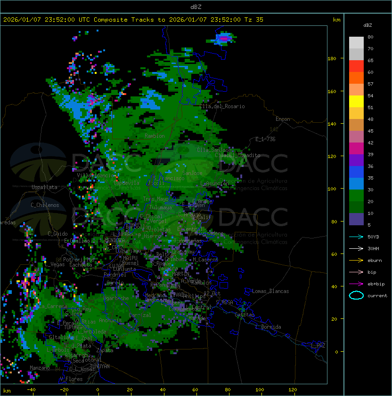Click the V_Flores label on map
This screenshot has height=396, width=392.
click(71, 379)
